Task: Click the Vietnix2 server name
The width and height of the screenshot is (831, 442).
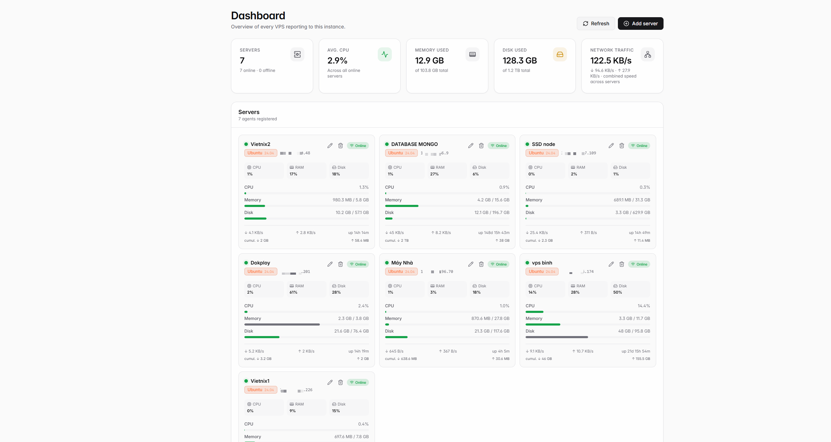Action: (x=260, y=144)
